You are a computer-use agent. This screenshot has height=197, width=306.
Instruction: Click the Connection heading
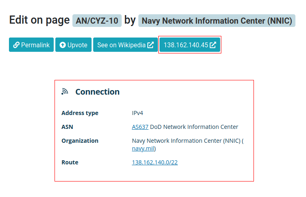(98, 92)
